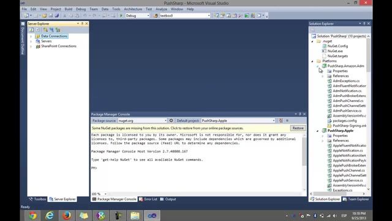The width and height of the screenshot is (392, 221).
Task: Expand the SharePoint Connections node
Action: (x=31, y=47)
